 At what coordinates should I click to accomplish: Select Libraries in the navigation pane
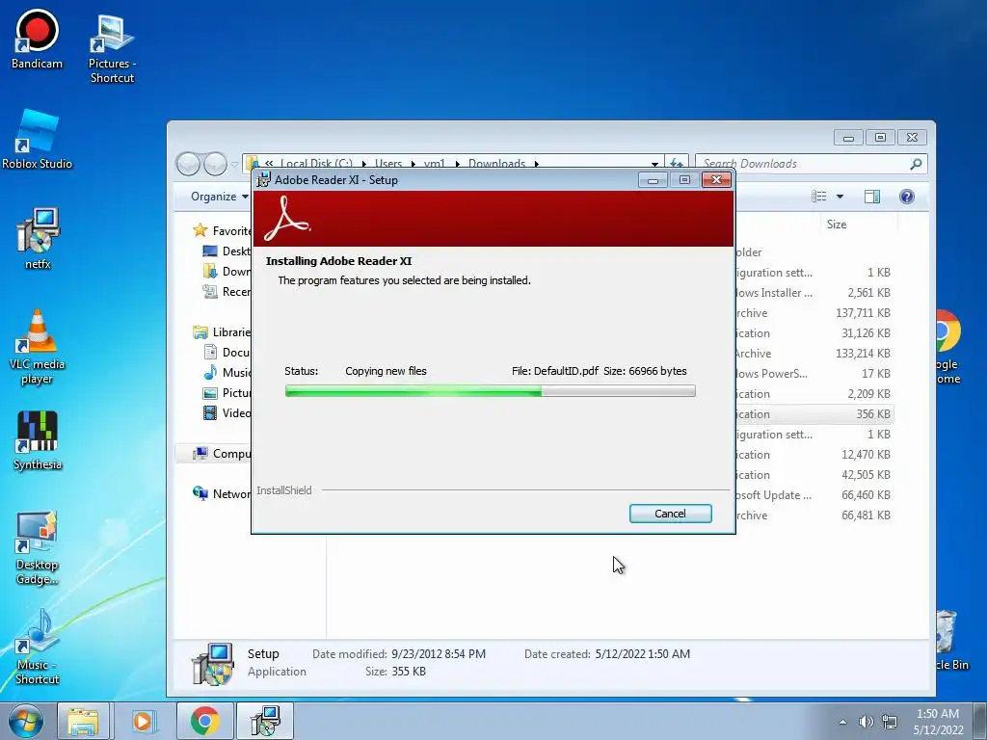coord(223,332)
